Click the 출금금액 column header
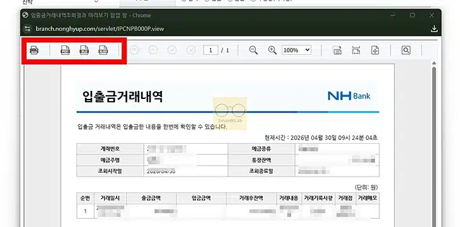Viewport: 460px width, 227px height. (x=151, y=198)
